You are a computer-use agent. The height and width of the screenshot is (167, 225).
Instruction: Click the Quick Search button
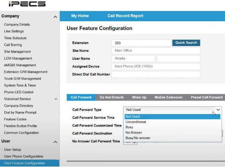pos(186,43)
